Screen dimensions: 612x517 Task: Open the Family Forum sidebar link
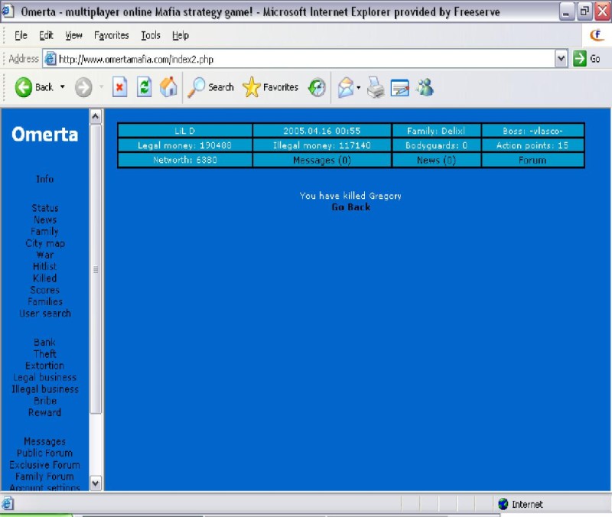45,476
